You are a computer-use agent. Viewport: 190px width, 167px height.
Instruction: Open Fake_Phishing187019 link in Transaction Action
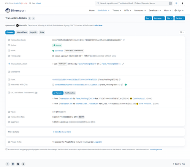coord(87,64)
